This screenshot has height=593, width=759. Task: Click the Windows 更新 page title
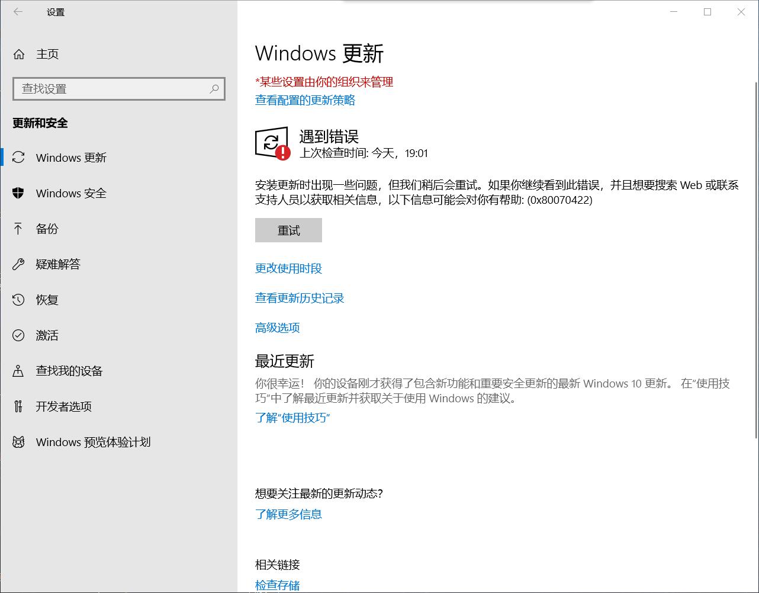coord(320,54)
